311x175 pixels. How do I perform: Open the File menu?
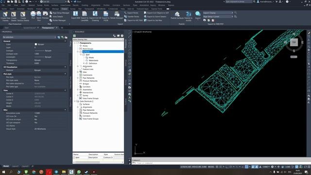pyautogui.click(x=3, y=5)
